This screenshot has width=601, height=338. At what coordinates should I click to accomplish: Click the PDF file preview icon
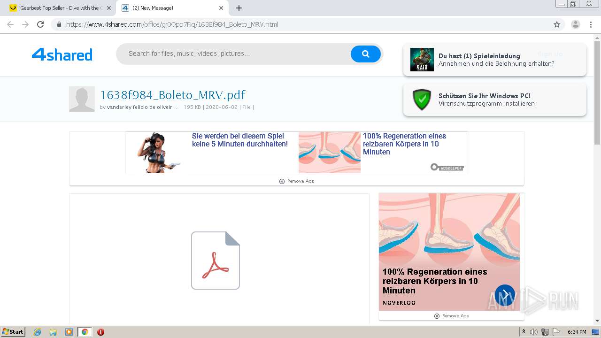[x=216, y=261]
